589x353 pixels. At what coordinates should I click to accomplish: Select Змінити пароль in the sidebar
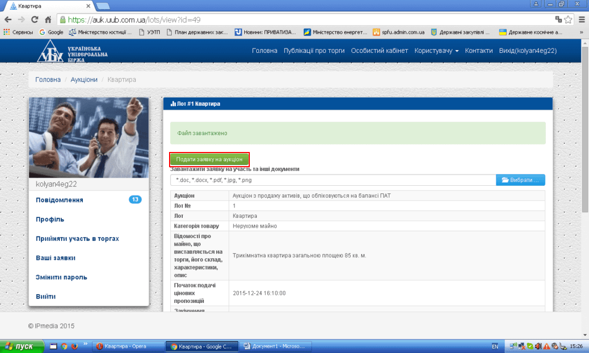pyautogui.click(x=62, y=277)
